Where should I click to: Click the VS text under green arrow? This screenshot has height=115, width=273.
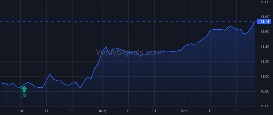click(24, 96)
